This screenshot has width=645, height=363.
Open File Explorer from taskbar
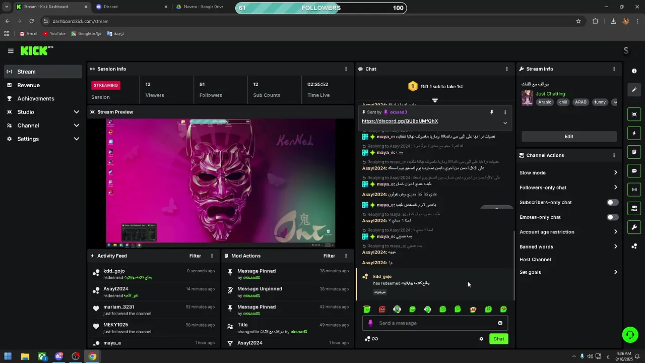point(25,356)
